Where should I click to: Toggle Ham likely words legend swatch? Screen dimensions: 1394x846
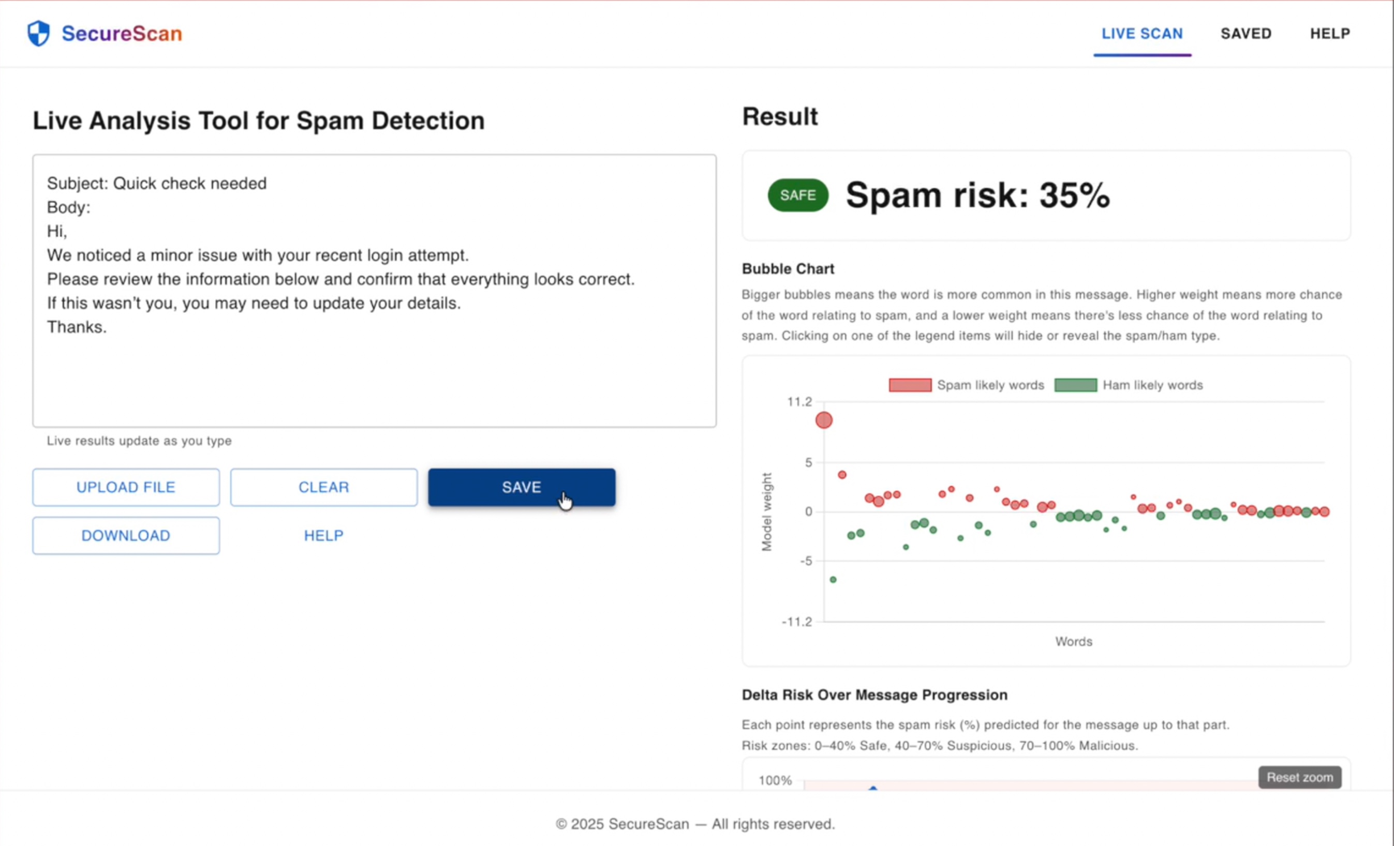[1075, 385]
